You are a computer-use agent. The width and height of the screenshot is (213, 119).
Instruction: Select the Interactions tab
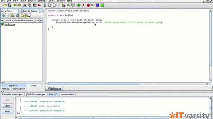click(67, 94)
